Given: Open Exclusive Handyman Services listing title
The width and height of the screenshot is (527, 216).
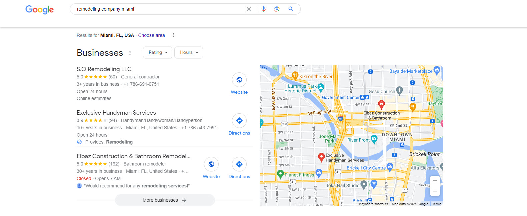Looking at the screenshot, I should (116, 113).
